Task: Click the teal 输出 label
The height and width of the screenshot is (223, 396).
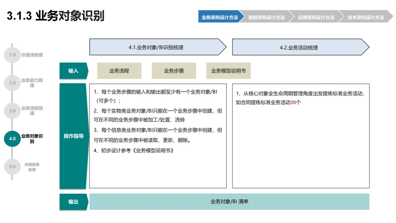Action: pyautogui.click(x=74, y=201)
